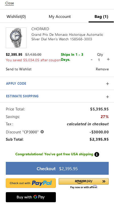
Task: Send the Chopard watch to Wishlist
Action: point(19,69)
